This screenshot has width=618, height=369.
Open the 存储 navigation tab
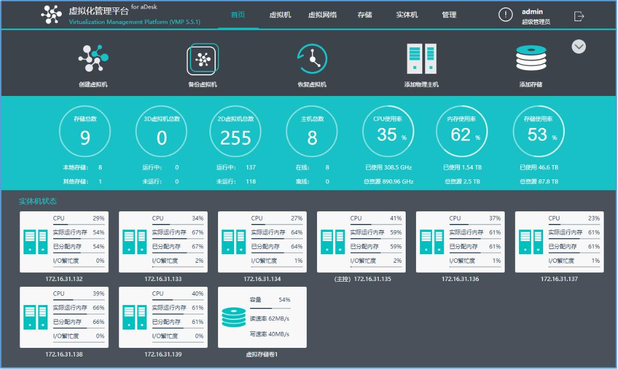click(365, 15)
